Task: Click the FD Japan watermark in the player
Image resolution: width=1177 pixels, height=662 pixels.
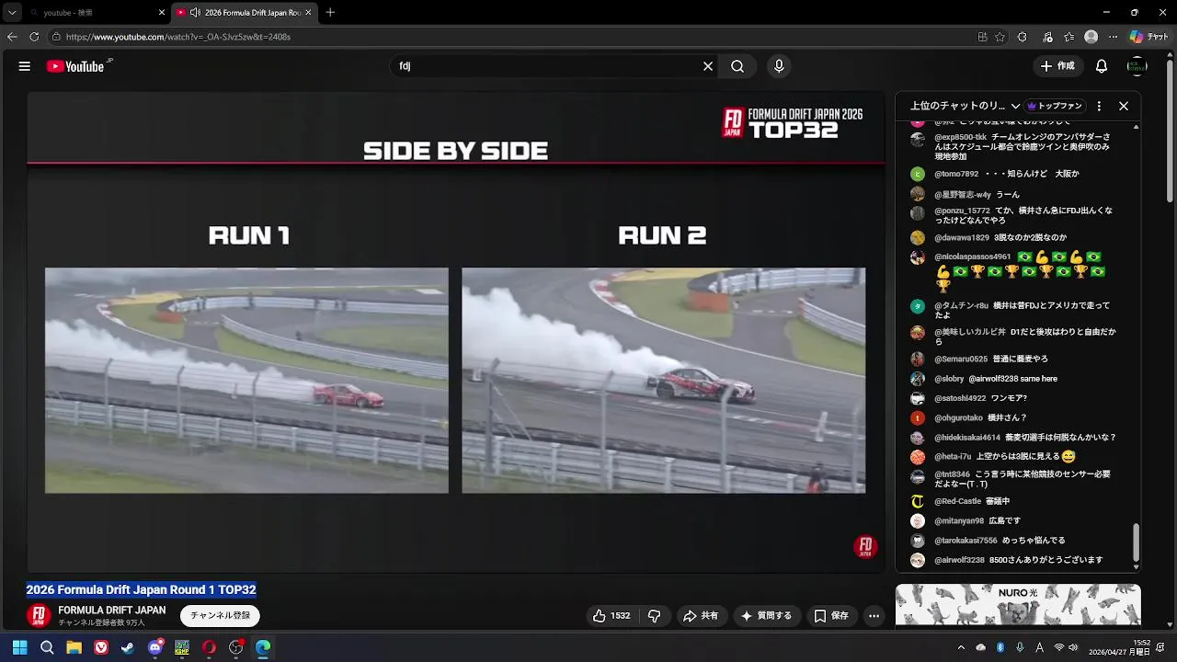Action: pyautogui.click(x=865, y=547)
